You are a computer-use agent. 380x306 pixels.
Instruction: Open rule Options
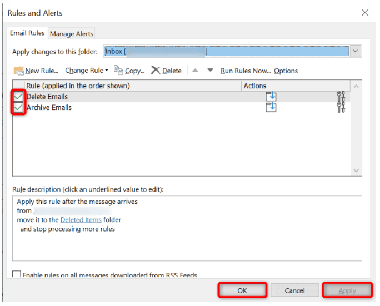pyautogui.click(x=286, y=71)
